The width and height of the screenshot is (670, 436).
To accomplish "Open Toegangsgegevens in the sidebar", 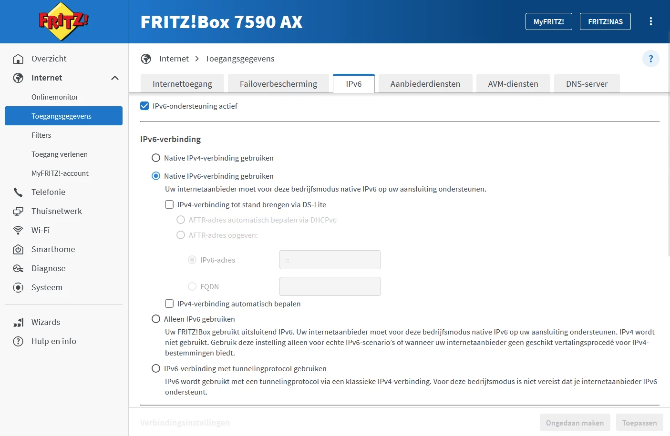I will pyautogui.click(x=63, y=116).
